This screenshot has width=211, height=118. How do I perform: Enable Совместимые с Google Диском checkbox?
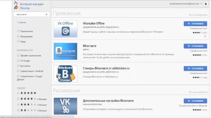[18, 76]
